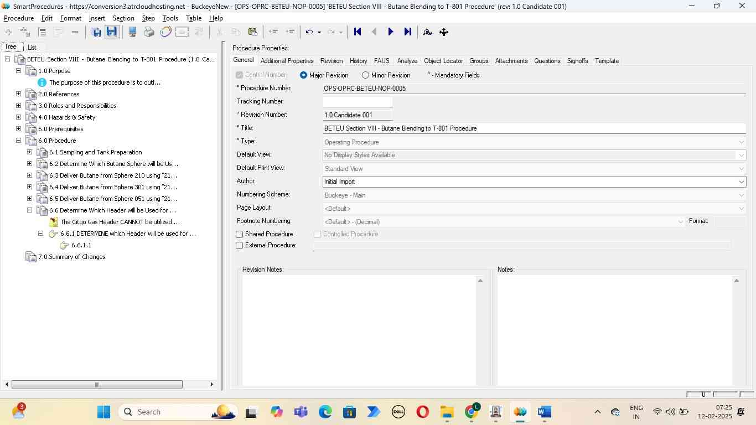
Task: Select the Minor Revision radio button
Action: pyautogui.click(x=365, y=75)
